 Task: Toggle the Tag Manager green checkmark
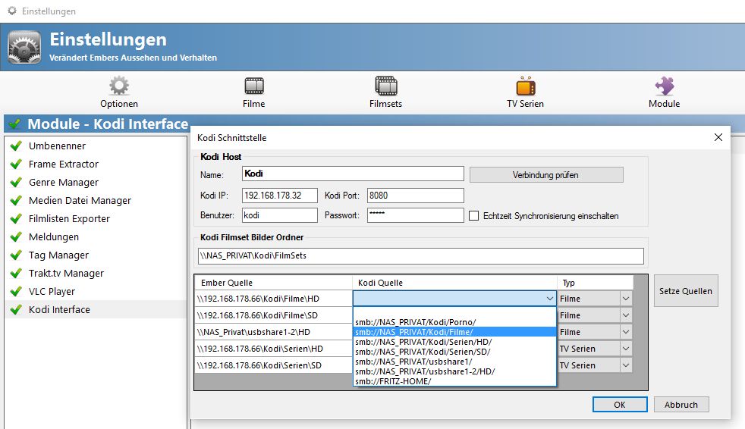tap(16, 255)
